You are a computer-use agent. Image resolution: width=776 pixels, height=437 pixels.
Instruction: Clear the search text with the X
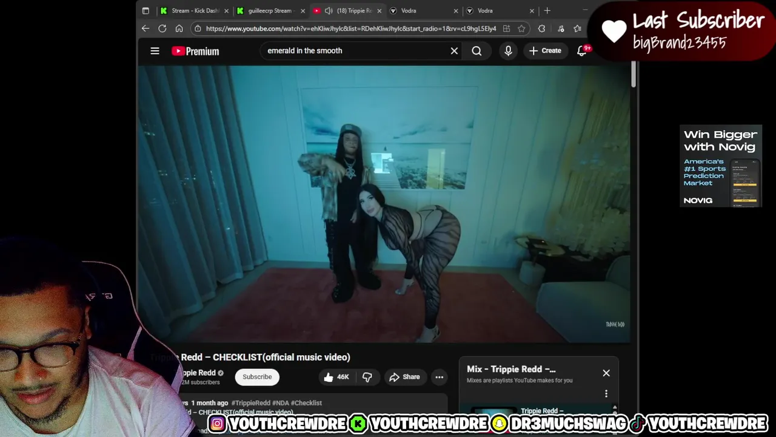(x=454, y=51)
